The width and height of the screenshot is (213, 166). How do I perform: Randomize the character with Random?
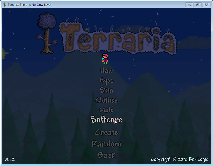click(x=106, y=144)
